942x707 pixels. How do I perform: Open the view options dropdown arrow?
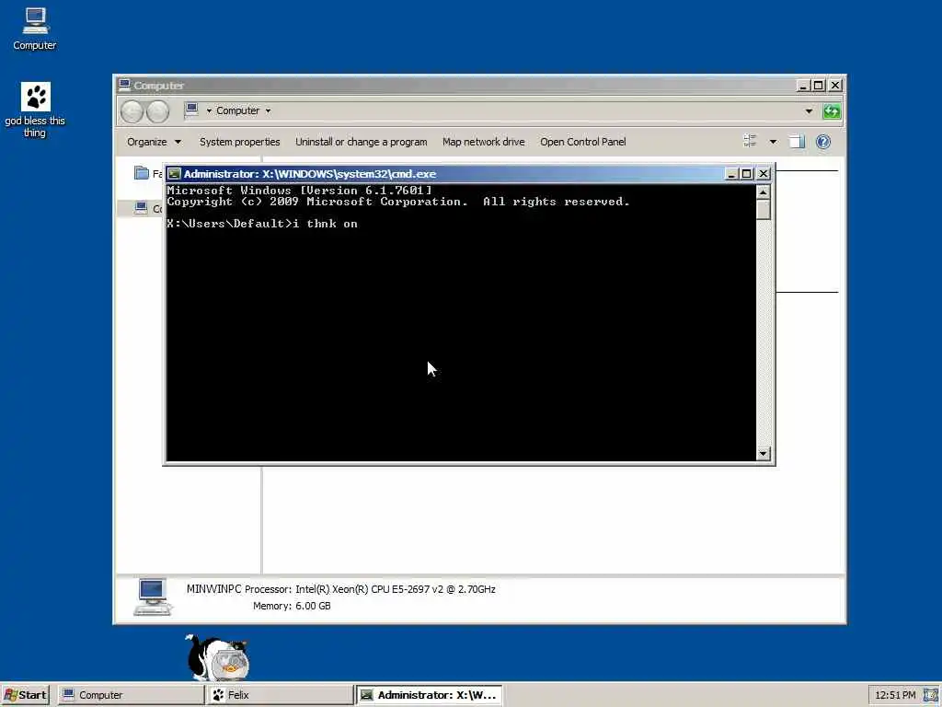[773, 142]
